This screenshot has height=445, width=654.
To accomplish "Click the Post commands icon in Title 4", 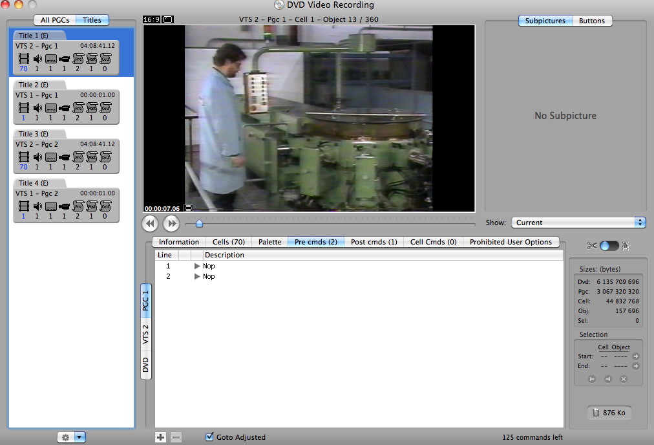I will 92,206.
